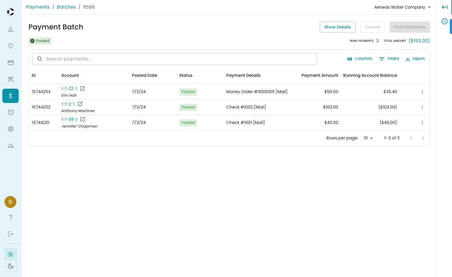Expand the Aeneas Water Company dropdown
This screenshot has height=277, width=452.
tap(402, 7)
